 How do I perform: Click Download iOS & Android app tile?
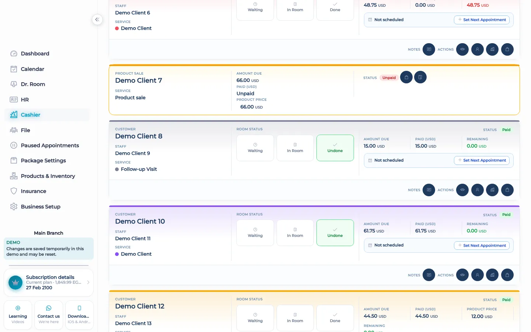pos(79,315)
